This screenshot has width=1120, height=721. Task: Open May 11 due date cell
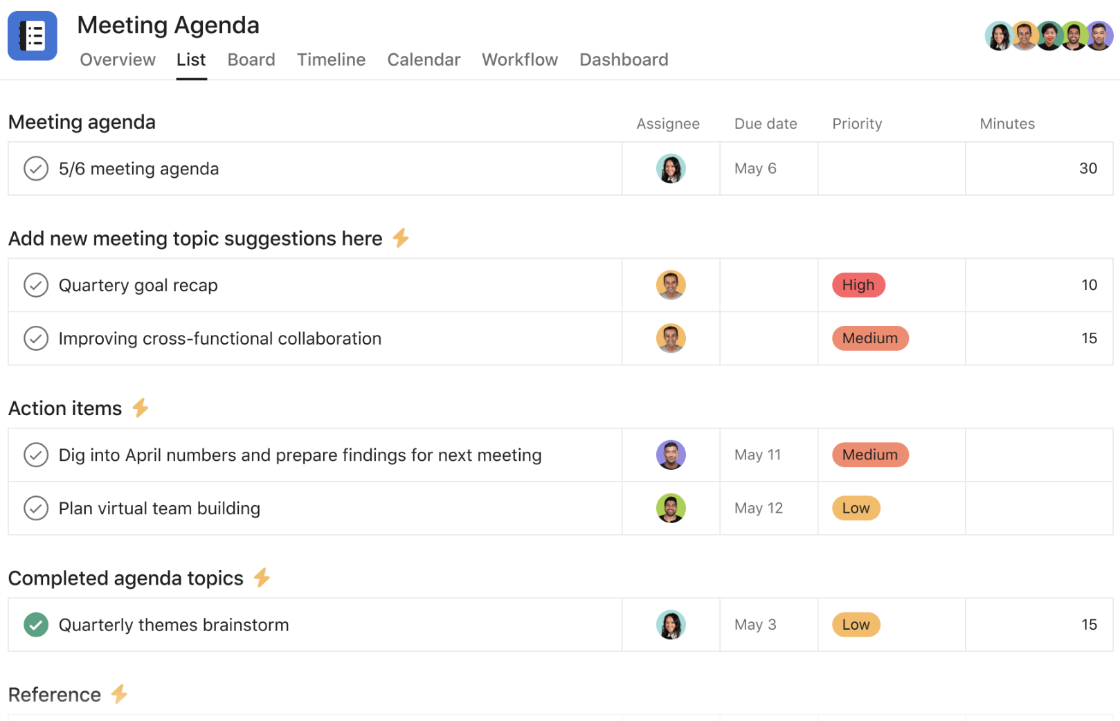[x=768, y=455]
